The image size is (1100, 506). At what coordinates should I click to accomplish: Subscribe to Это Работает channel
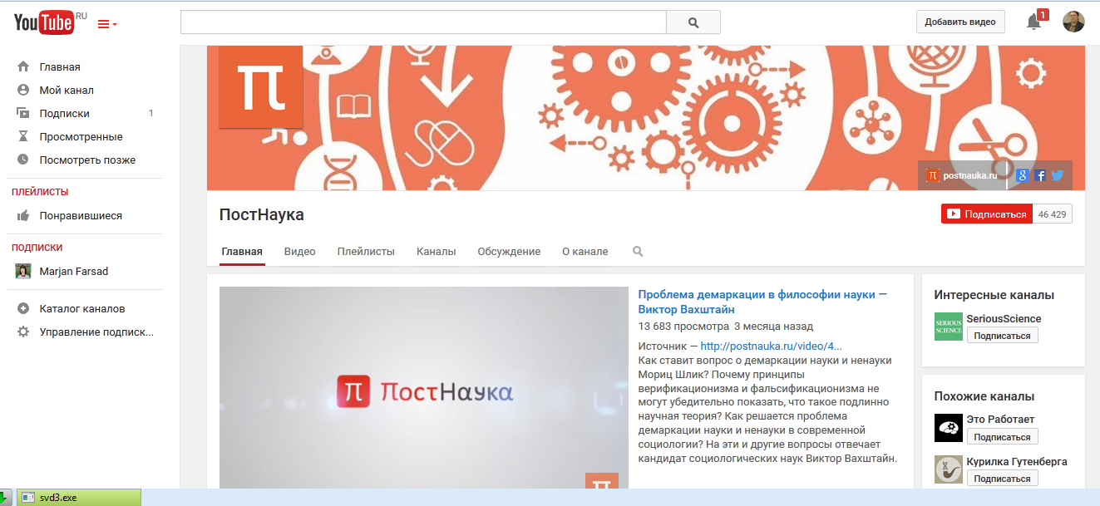pyautogui.click(x=1002, y=437)
